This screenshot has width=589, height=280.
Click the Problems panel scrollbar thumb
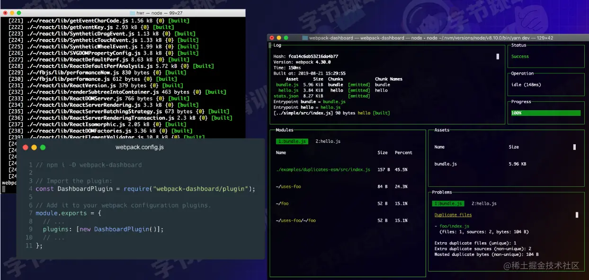coord(577,215)
